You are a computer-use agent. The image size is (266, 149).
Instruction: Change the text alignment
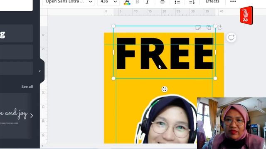[x=163, y=2]
